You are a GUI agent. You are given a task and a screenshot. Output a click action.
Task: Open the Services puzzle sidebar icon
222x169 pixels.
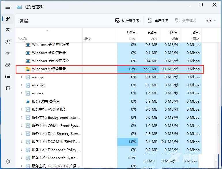tap(8, 88)
